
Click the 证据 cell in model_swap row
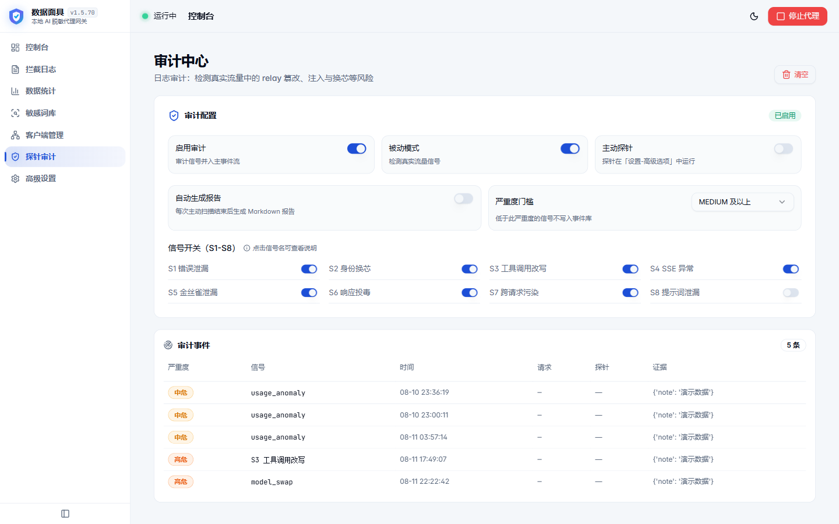point(683,482)
